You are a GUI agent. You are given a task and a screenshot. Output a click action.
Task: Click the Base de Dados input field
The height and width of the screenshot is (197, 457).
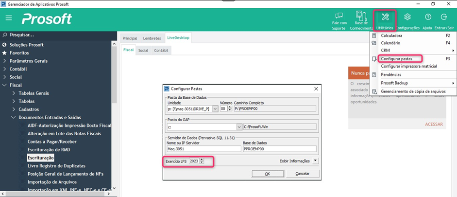pyautogui.click(x=280, y=148)
